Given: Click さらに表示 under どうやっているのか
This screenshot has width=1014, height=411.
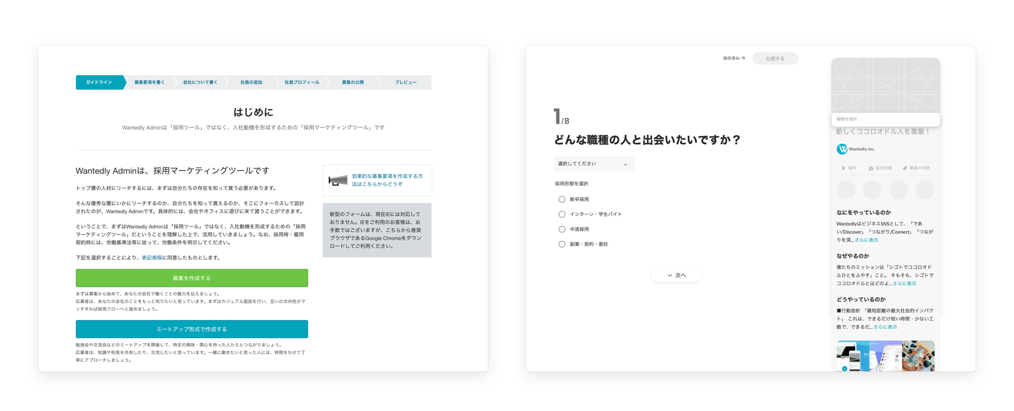Looking at the screenshot, I should pos(885,327).
